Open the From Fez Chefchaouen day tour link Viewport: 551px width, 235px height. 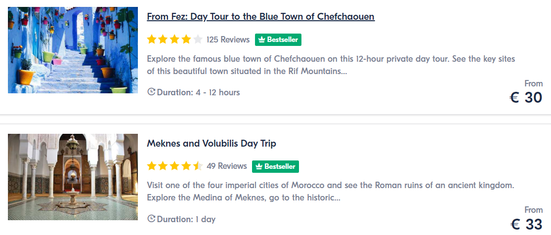261,16
